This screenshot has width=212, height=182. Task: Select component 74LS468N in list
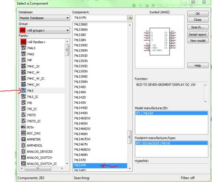click(x=81, y=155)
